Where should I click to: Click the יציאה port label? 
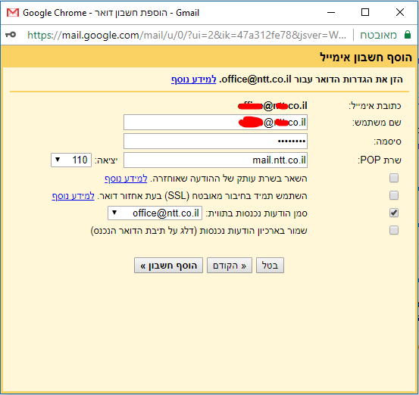[x=106, y=160]
